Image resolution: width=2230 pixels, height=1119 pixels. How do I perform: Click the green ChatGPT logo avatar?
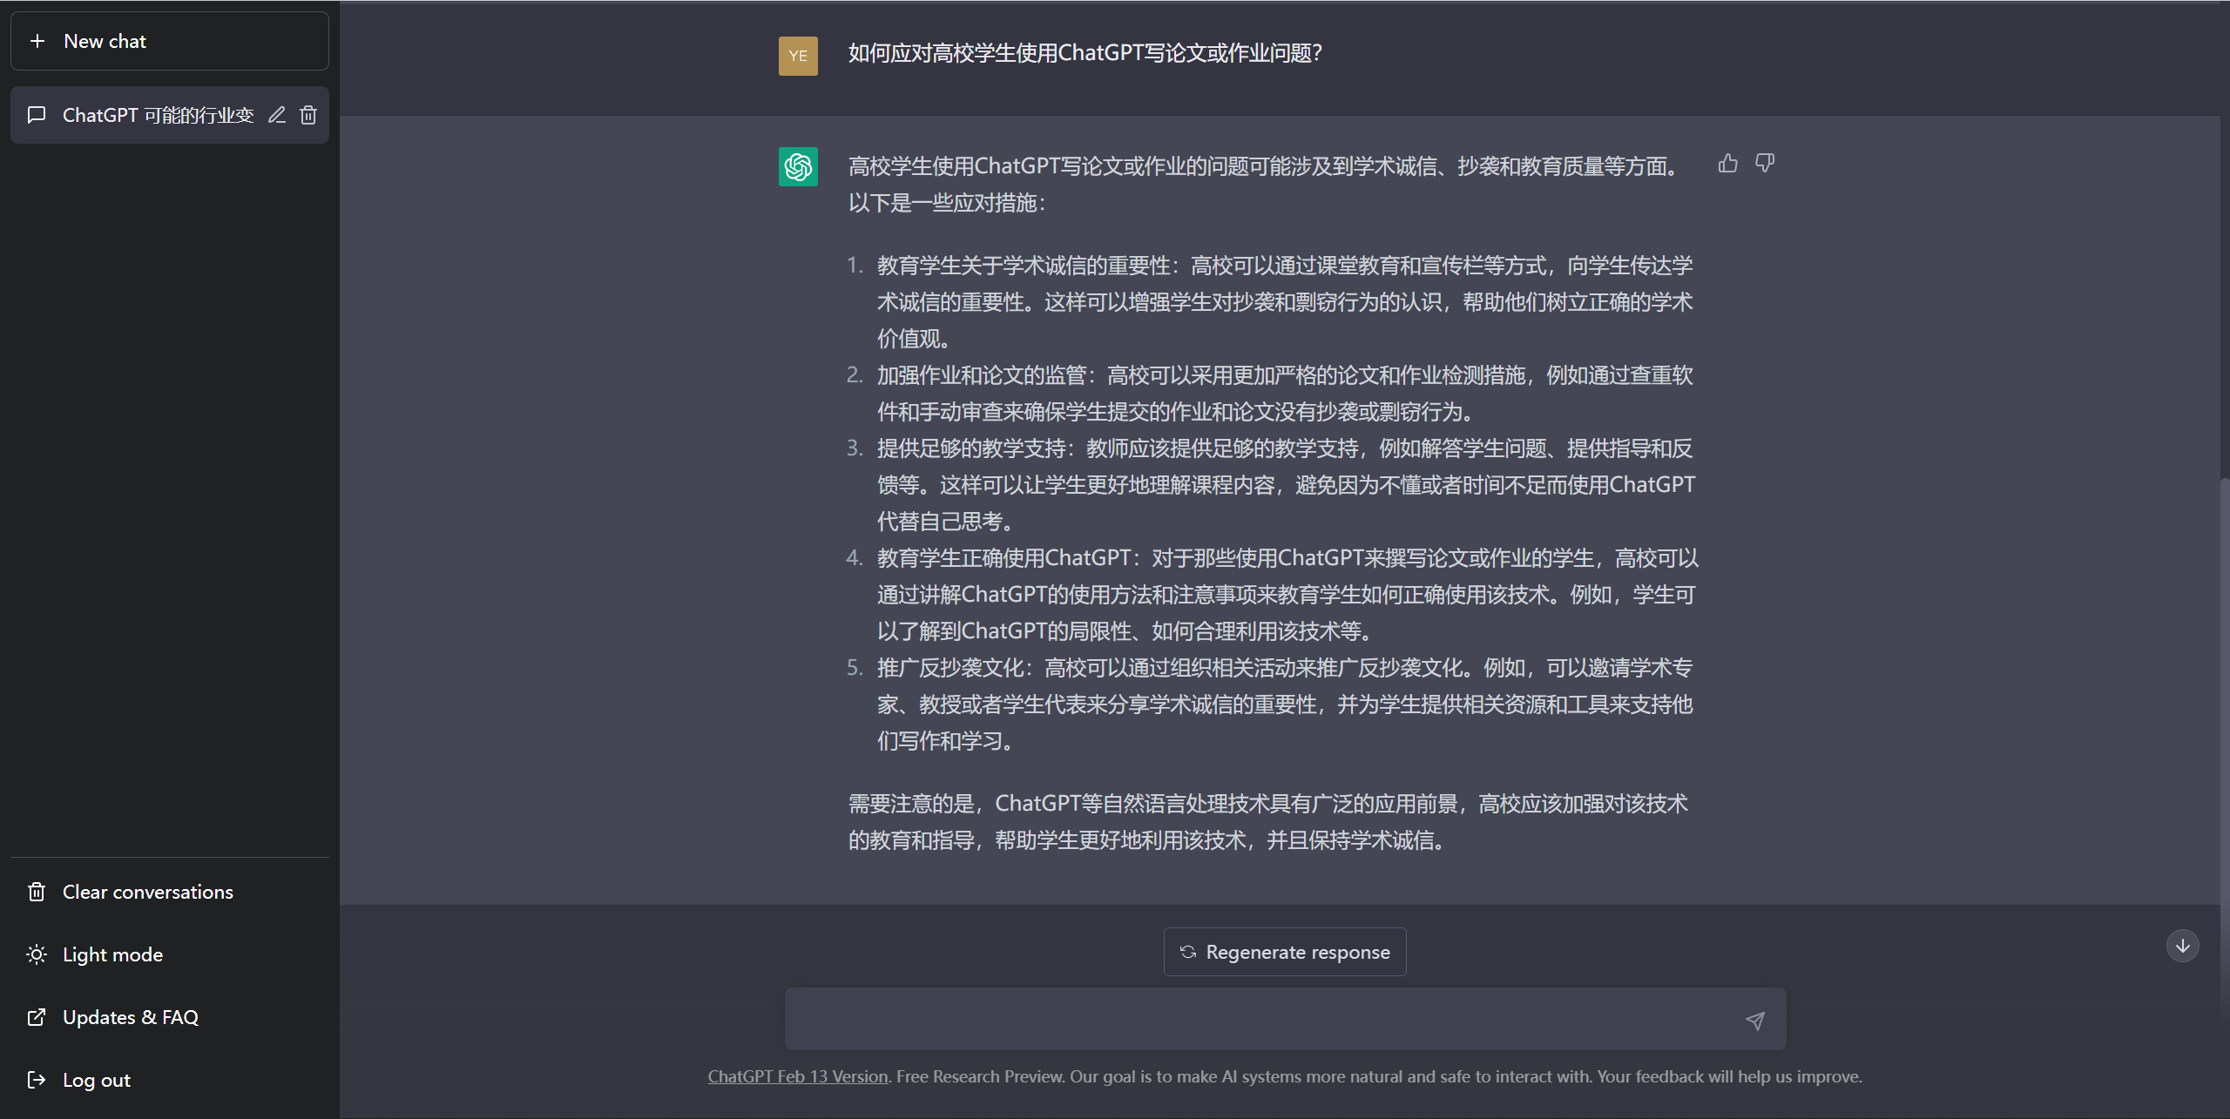[x=798, y=166]
